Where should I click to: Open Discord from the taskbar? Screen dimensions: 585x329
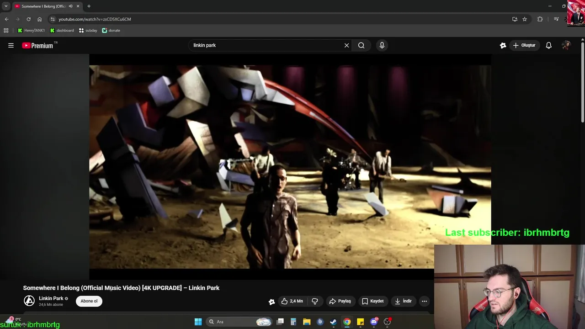tap(374, 322)
